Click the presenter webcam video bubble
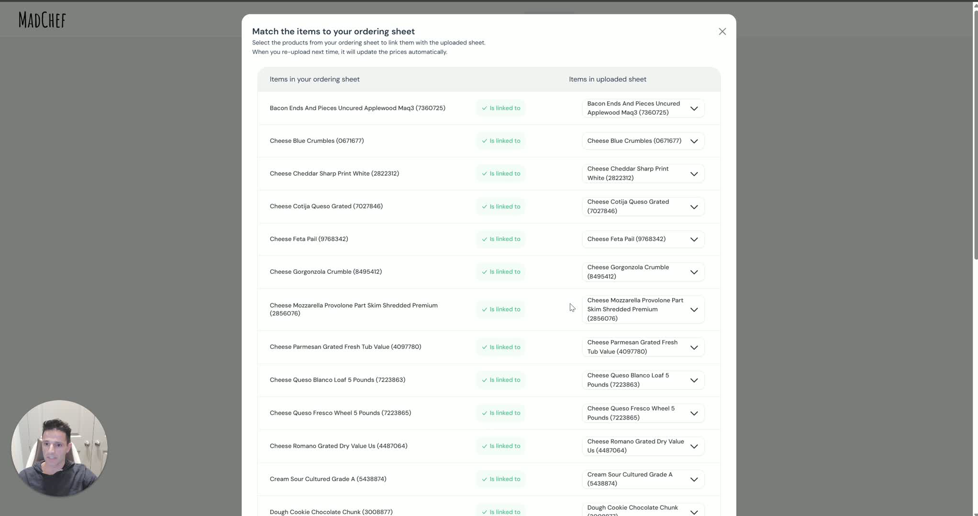This screenshot has height=516, width=978. point(59,448)
